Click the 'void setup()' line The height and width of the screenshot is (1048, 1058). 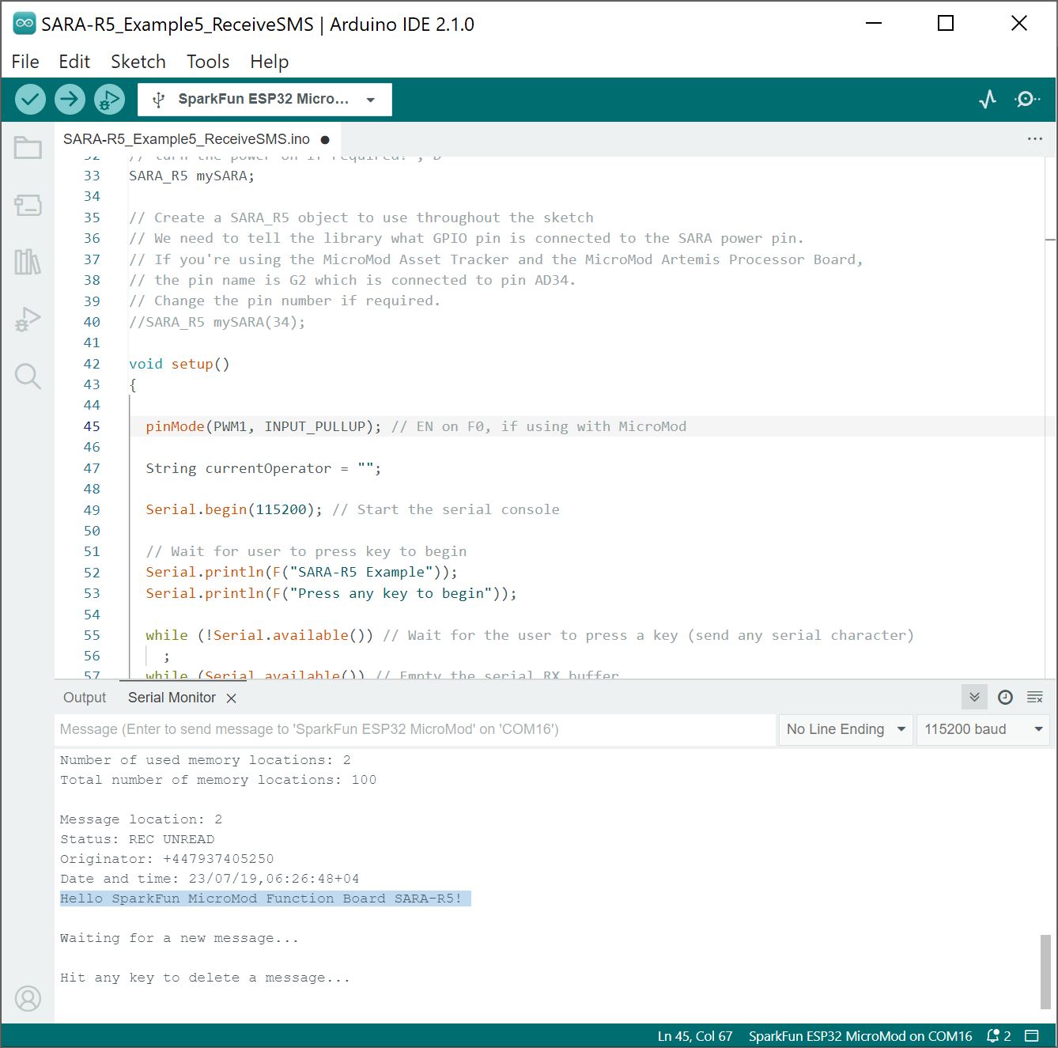(179, 364)
